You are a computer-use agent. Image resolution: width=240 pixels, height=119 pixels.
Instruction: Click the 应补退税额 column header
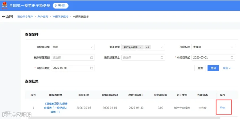(x=161, y=95)
